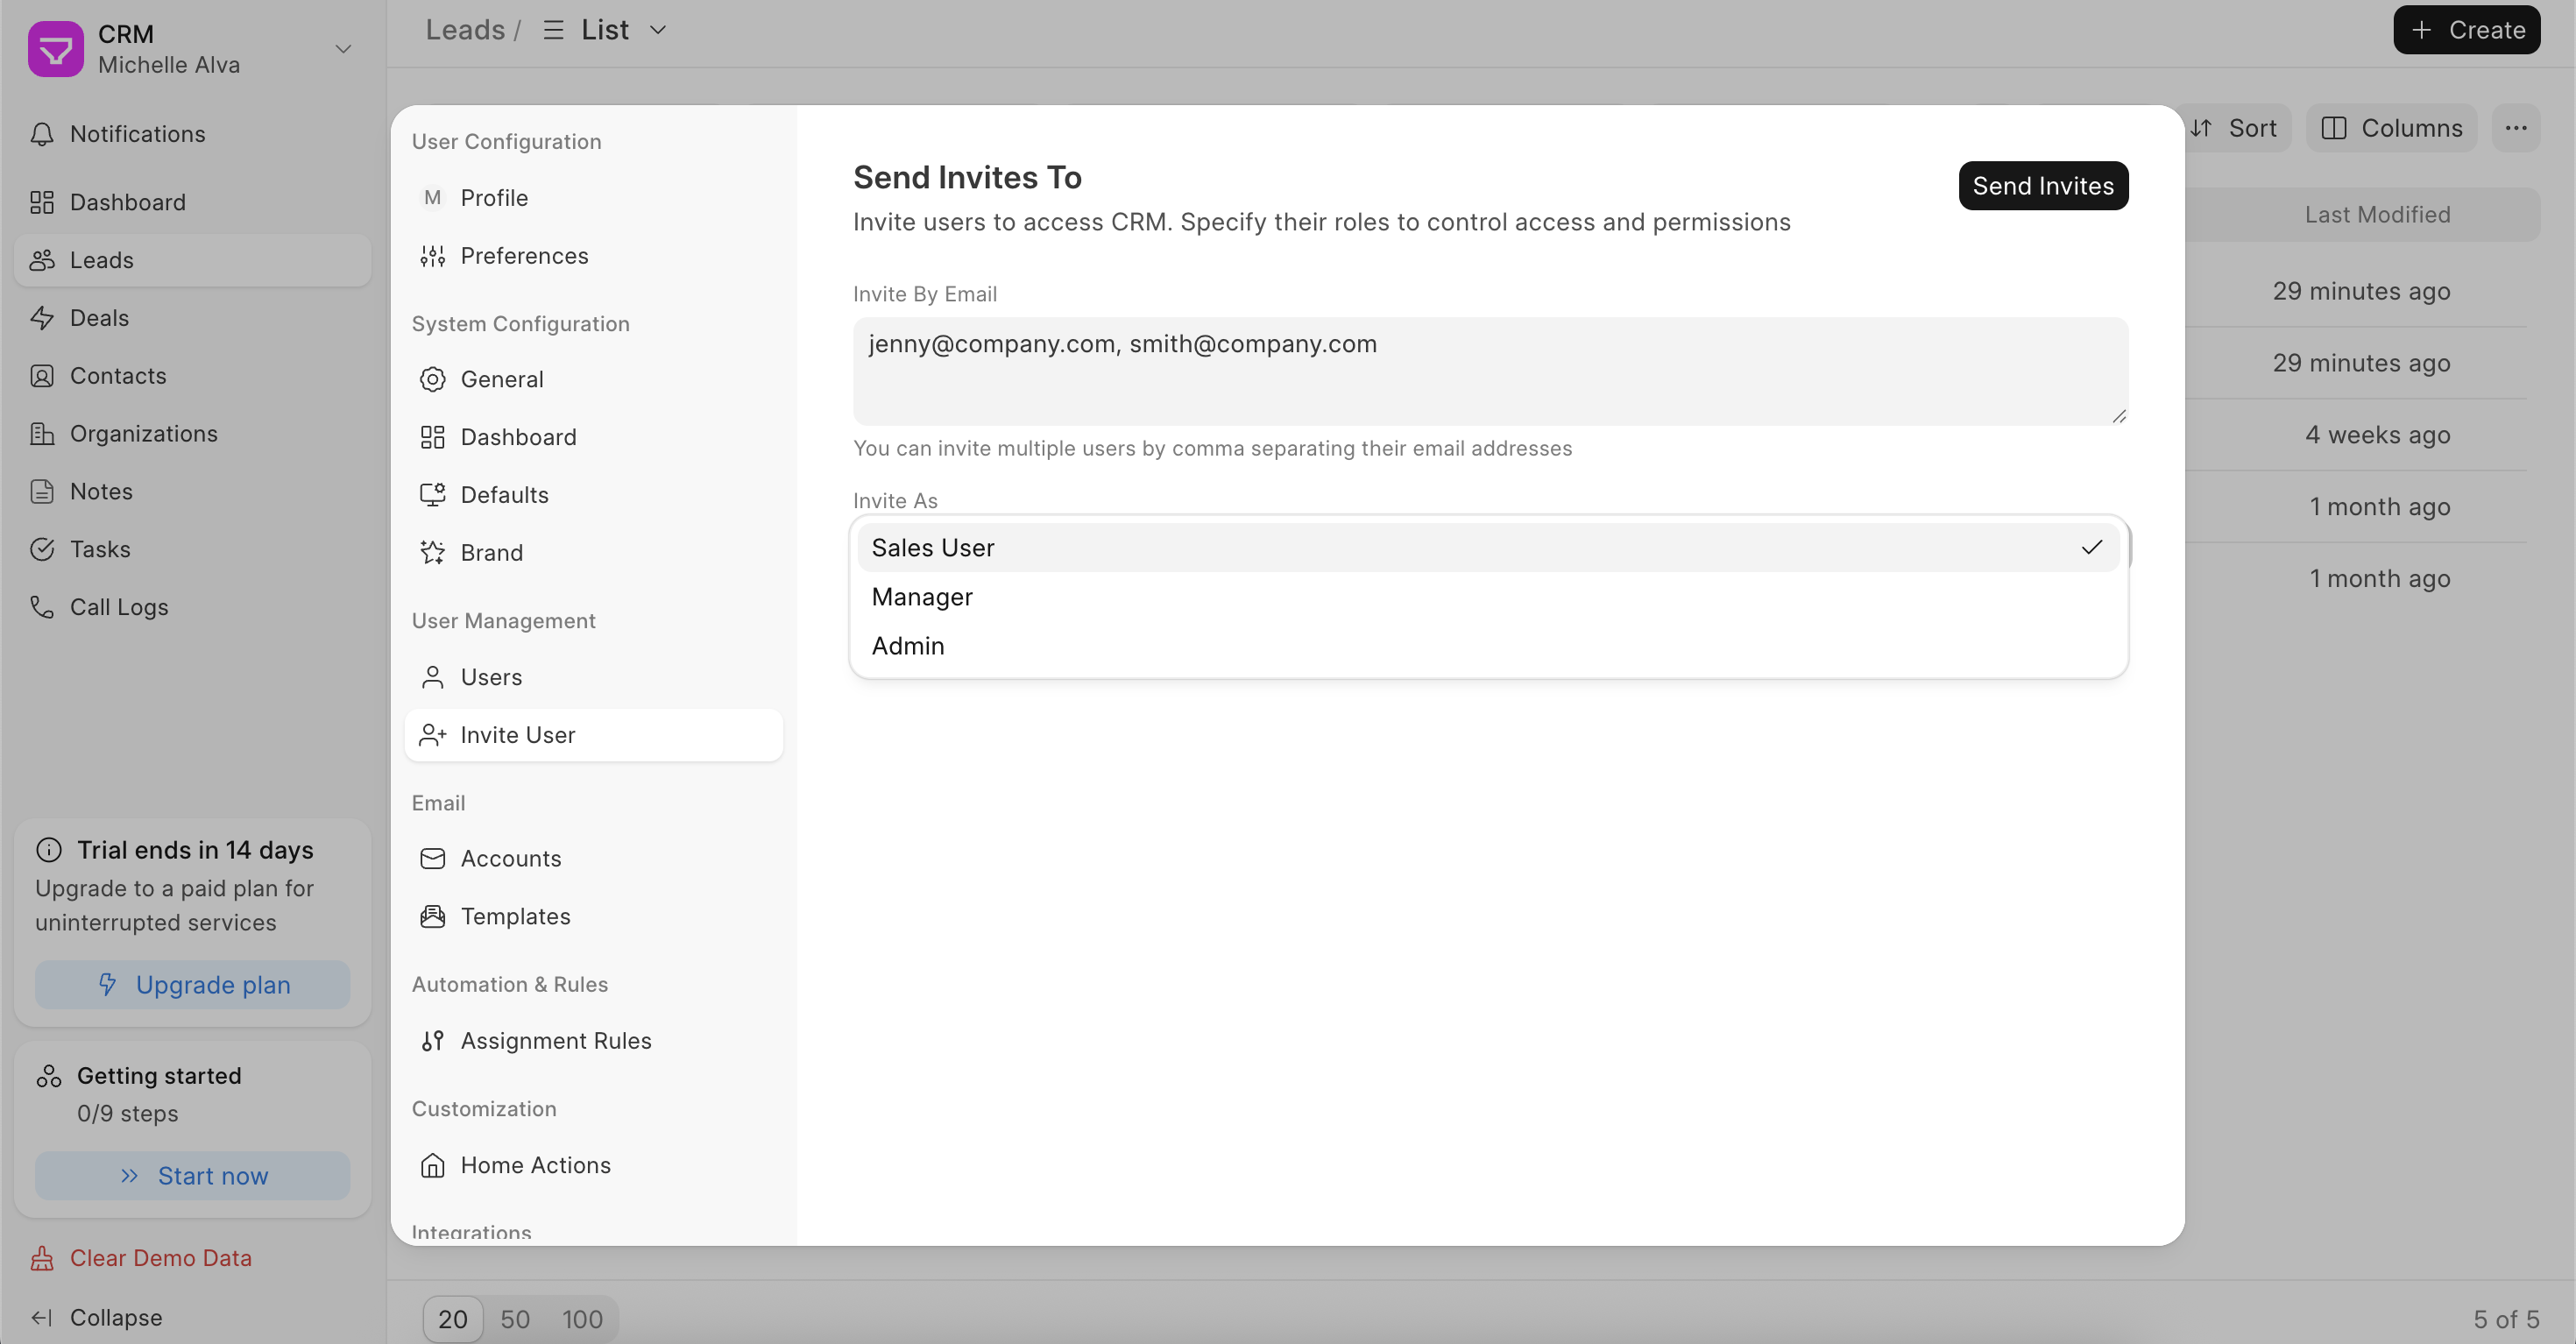Click the Defaults monitor icon
Viewport: 2576px width, 1344px height.
[432, 495]
